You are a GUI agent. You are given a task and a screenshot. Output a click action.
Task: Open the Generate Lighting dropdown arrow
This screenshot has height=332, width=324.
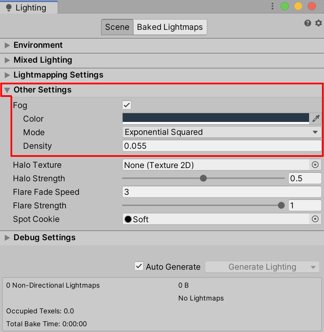click(x=313, y=267)
